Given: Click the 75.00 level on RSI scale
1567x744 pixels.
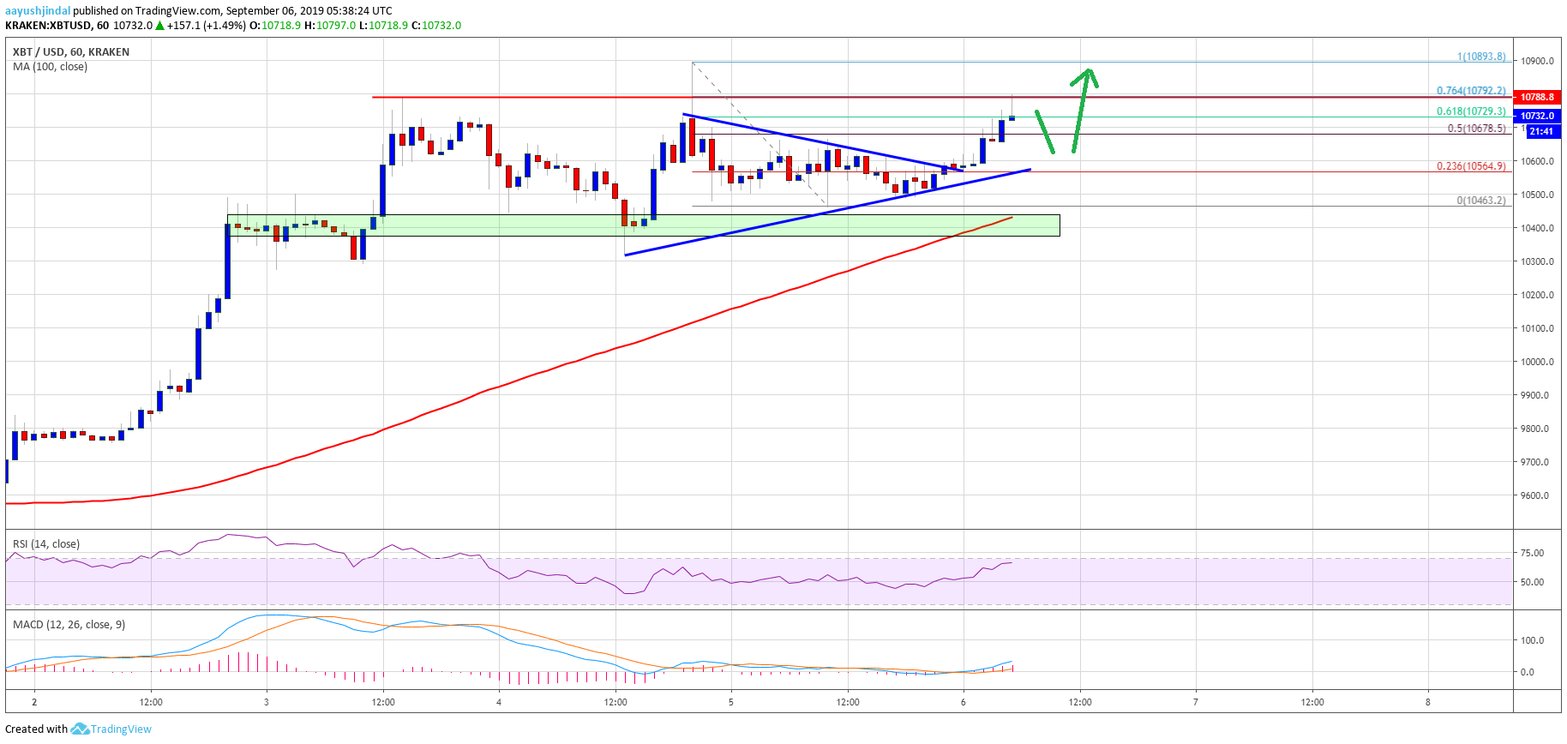Looking at the screenshot, I should click(1532, 553).
